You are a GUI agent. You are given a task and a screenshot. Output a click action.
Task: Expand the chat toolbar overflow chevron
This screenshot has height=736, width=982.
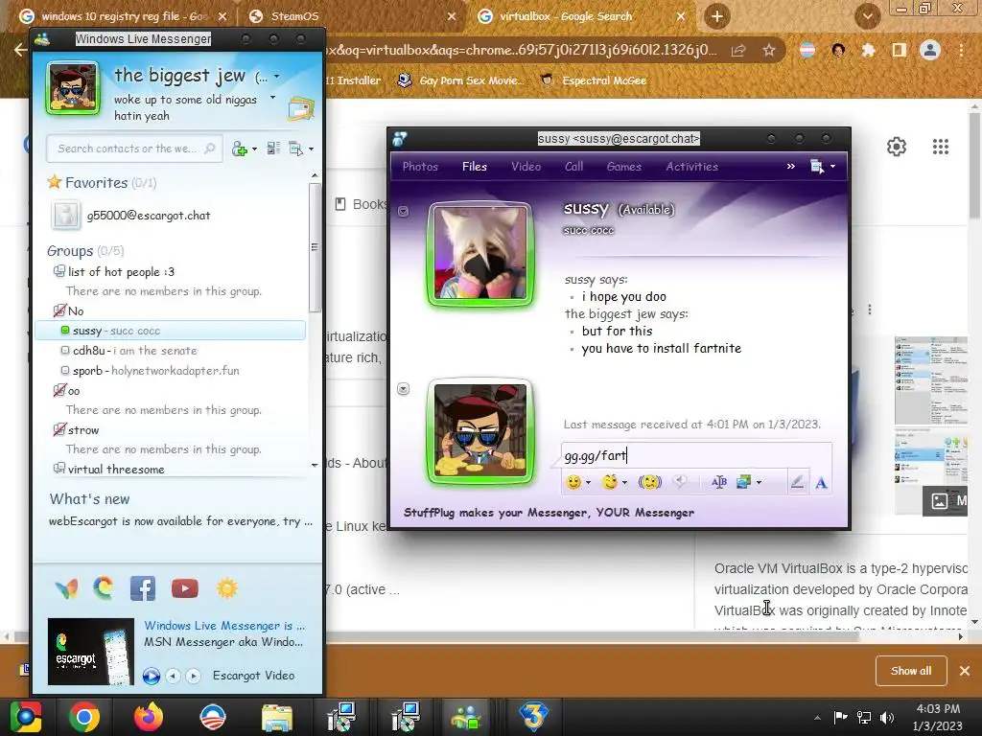[x=790, y=166]
